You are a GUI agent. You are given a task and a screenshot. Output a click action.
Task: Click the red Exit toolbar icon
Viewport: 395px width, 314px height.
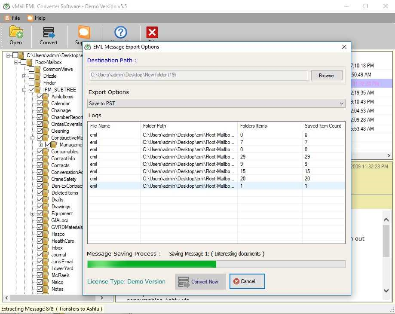click(x=152, y=33)
